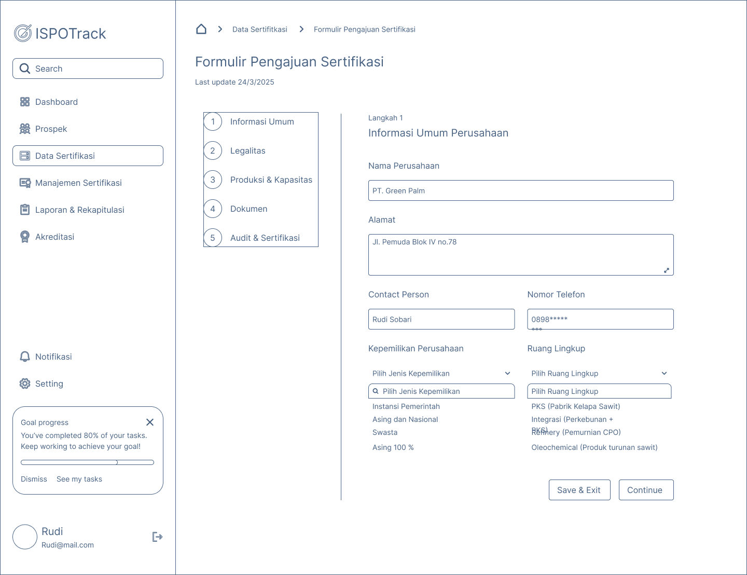Click the Manajemen Sertifikasi certificate icon
Screen dimensions: 747x575
pyautogui.click(x=25, y=183)
